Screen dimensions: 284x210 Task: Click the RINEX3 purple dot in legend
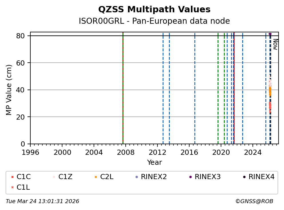(190, 177)
